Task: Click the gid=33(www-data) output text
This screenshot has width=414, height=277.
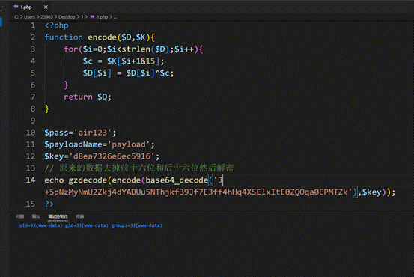Action: pos(87,225)
